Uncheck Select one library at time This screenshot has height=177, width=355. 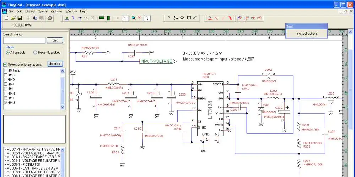[x=5, y=64]
